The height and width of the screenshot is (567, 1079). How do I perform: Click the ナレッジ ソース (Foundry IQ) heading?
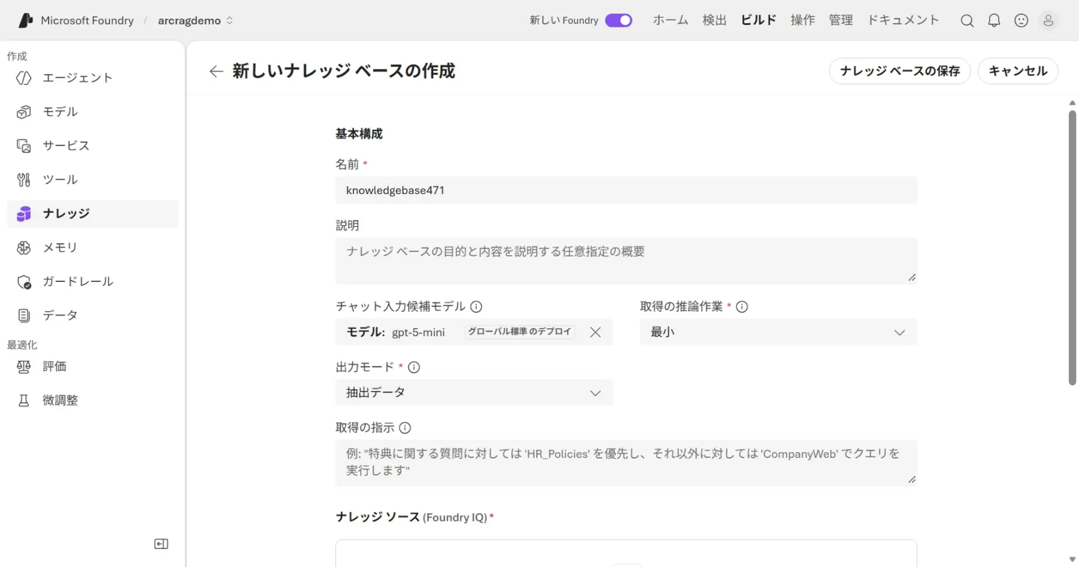tap(415, 517)
